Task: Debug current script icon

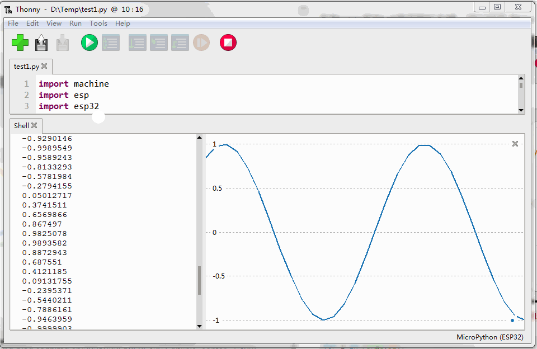Action: pos(111,43)
